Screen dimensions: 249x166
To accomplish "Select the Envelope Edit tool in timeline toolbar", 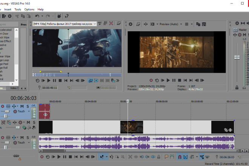I will click(x=111, y=157).
